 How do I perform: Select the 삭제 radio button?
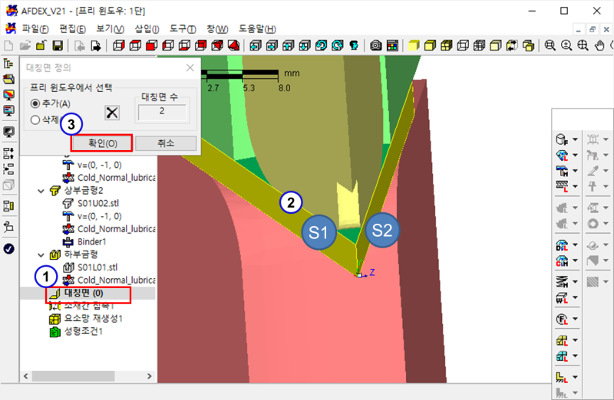pos(35,120)
